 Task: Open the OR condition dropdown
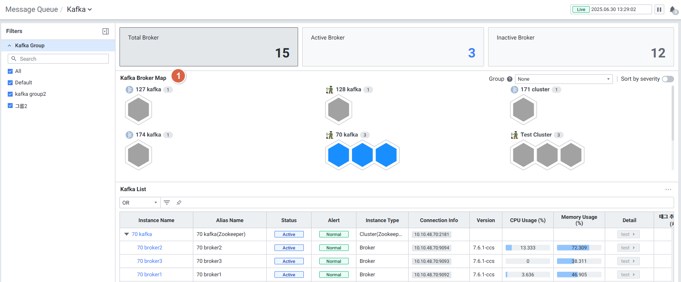click(x=139, y=203)
